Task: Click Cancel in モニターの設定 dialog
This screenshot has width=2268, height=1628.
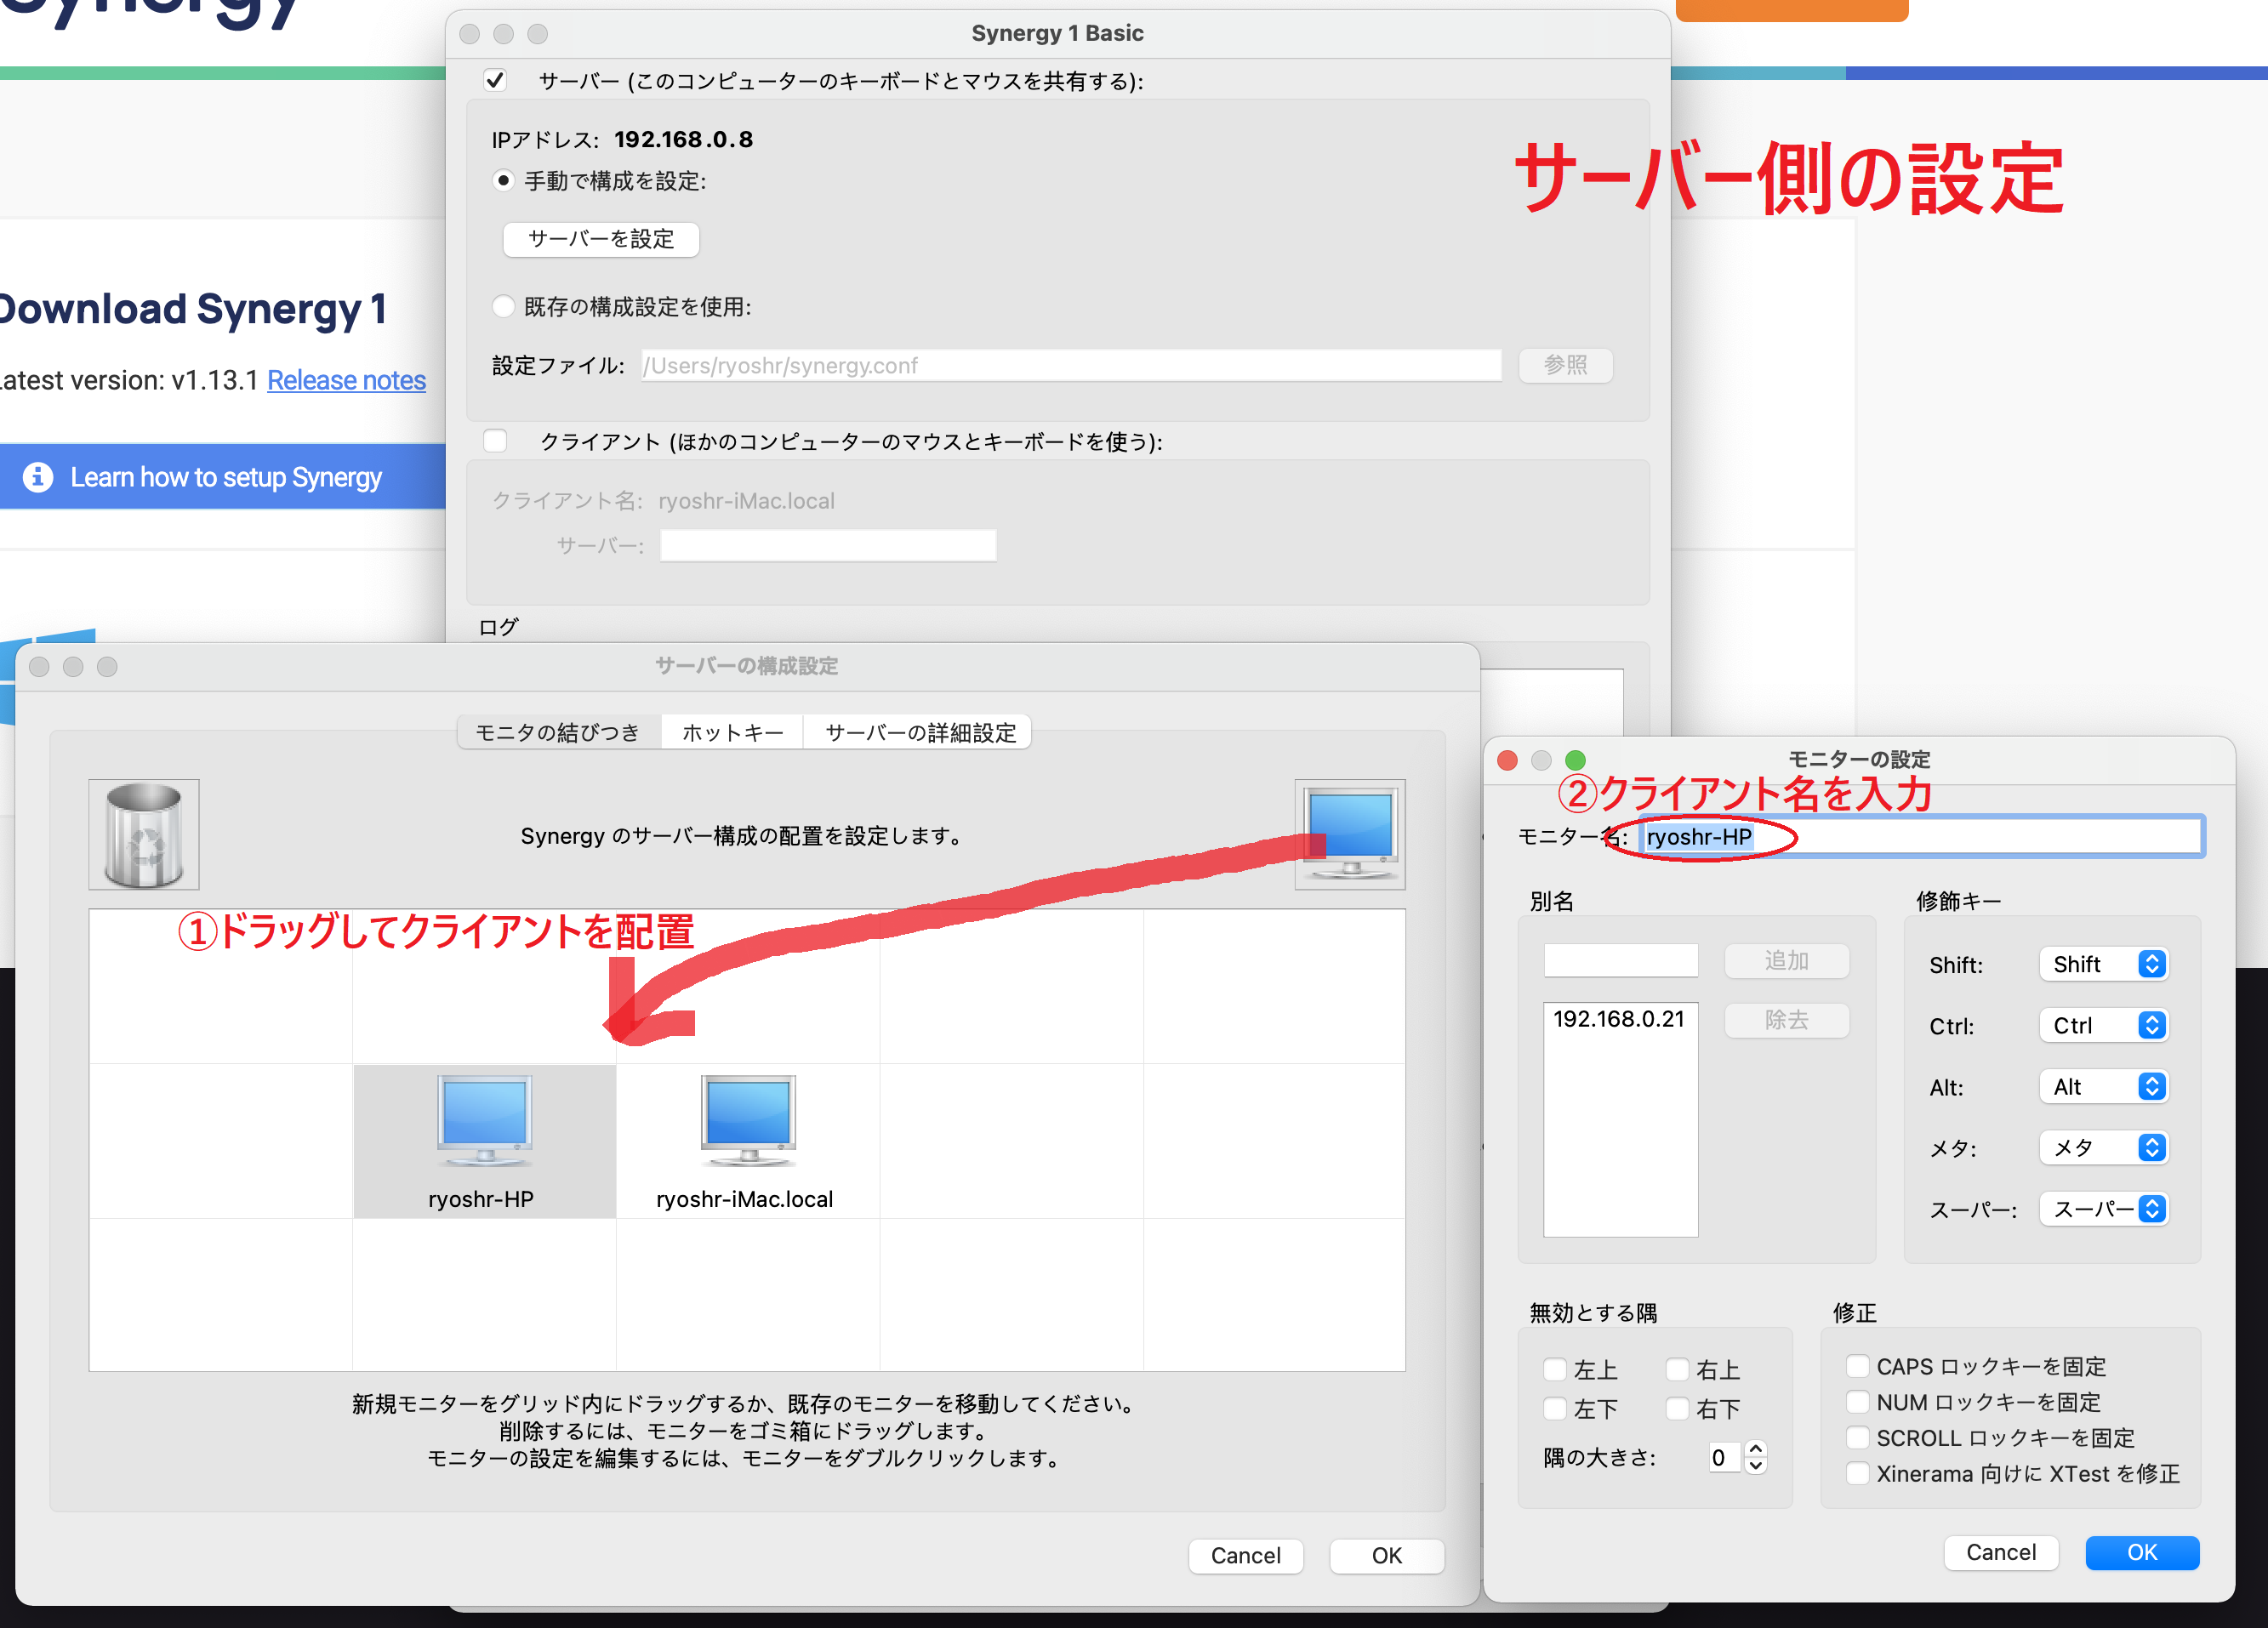Action: (x=2000, y=1552)
